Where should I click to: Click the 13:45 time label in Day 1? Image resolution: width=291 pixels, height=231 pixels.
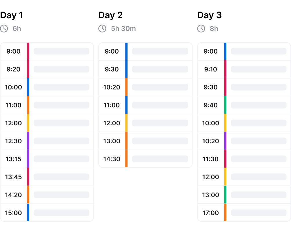[13, 177]
